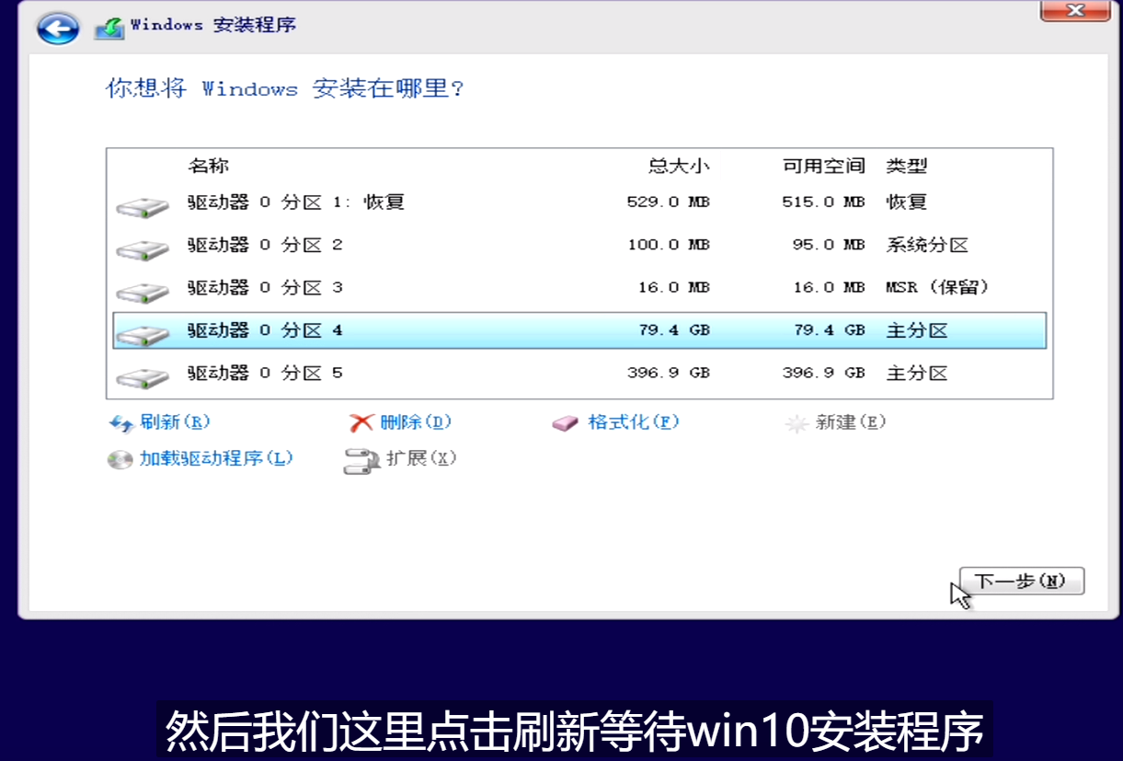1123x761 pixels.
Task: Click 新建(E) link
Action: tap(851, 422)
